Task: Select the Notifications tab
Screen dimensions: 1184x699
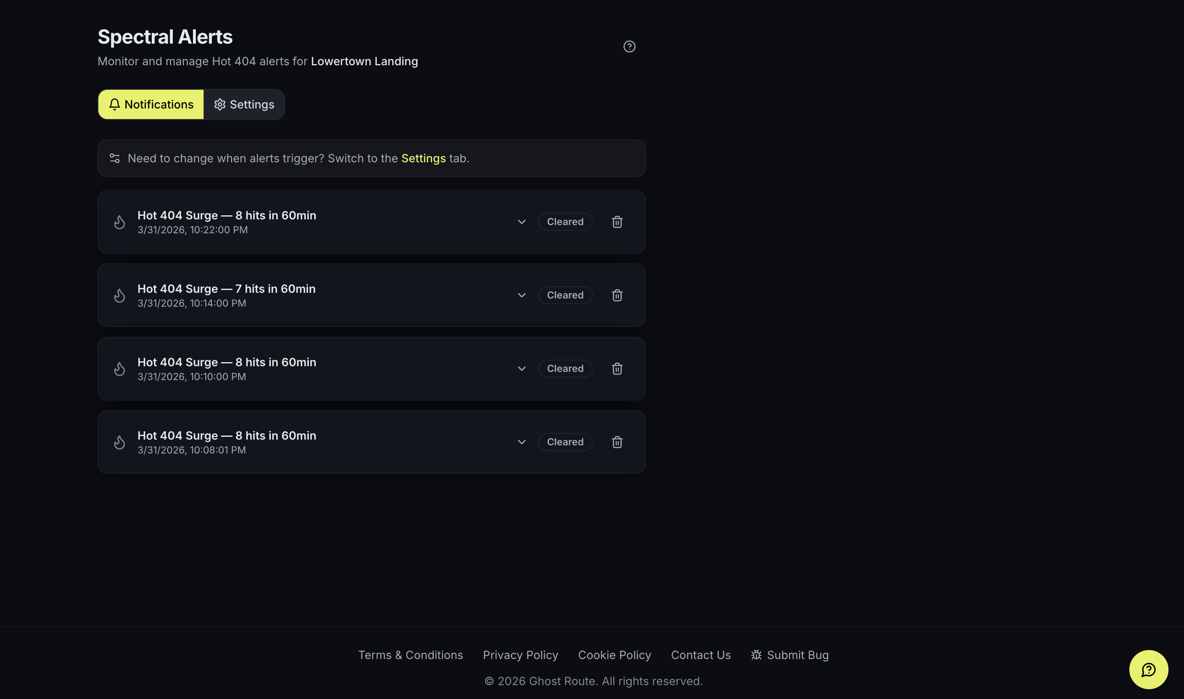Action: pyautogui.click(x=151, y=104)
